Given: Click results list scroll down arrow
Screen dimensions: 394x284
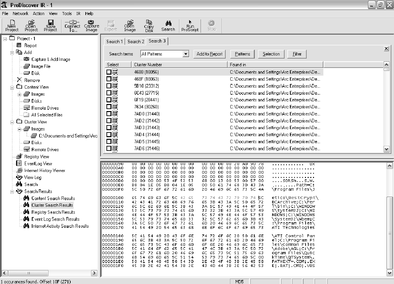Looking at the screenshot, I should [386, 149].
